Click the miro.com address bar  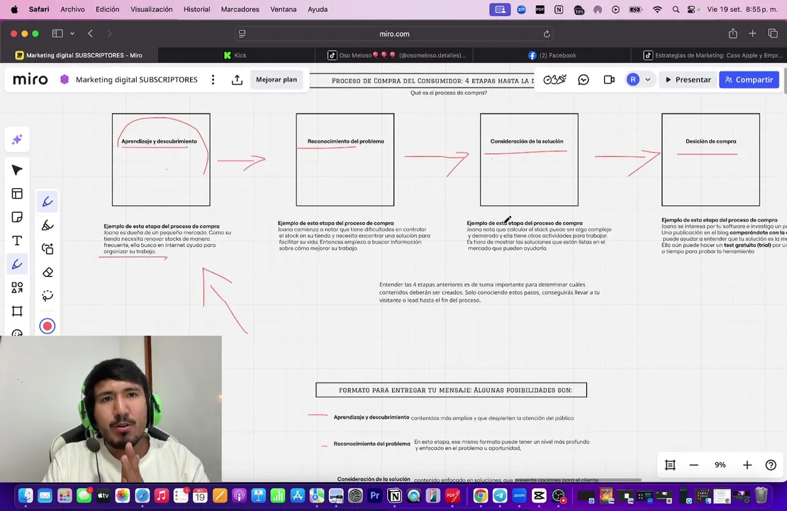[x=394, y=33]
